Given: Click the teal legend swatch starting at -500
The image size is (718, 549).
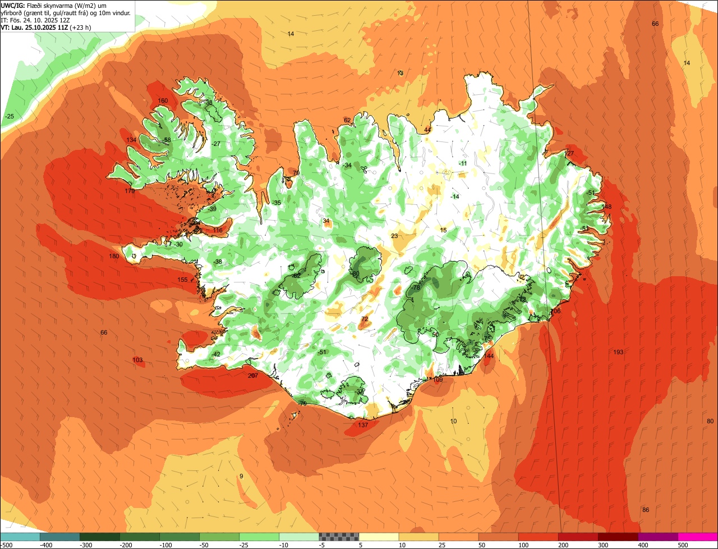Looking at the screenshot, I should [x=20, y=537].
